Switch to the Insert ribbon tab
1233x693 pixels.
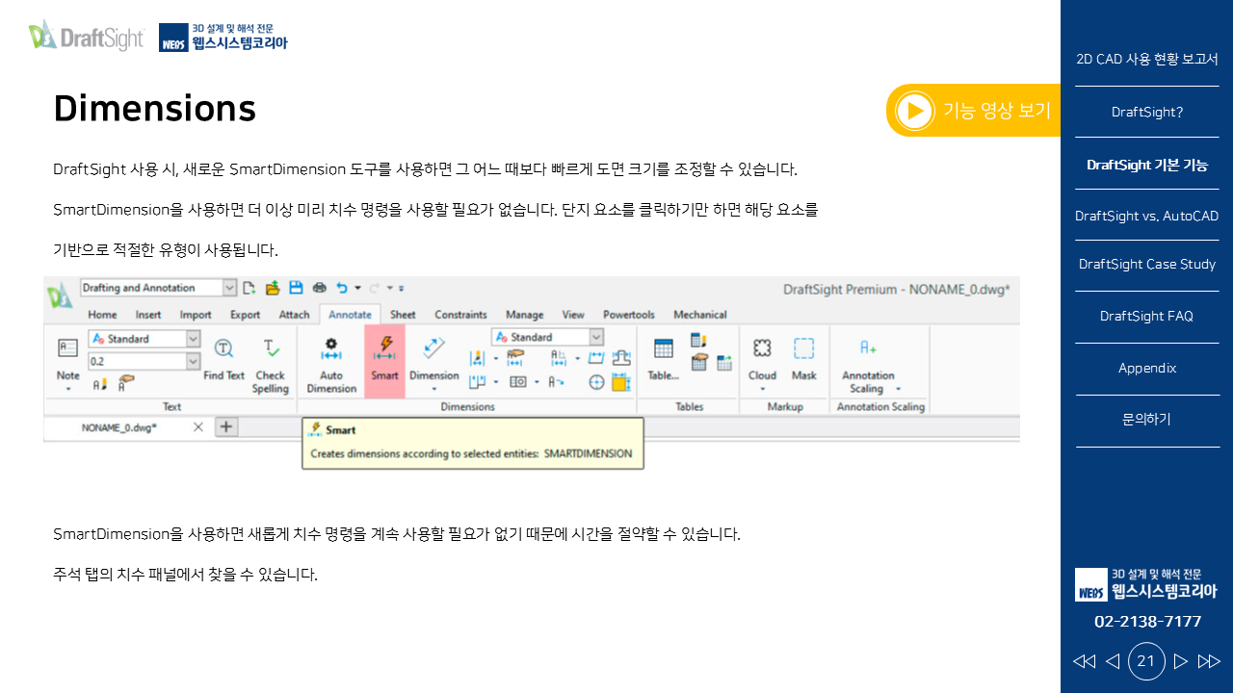point(148,315)
